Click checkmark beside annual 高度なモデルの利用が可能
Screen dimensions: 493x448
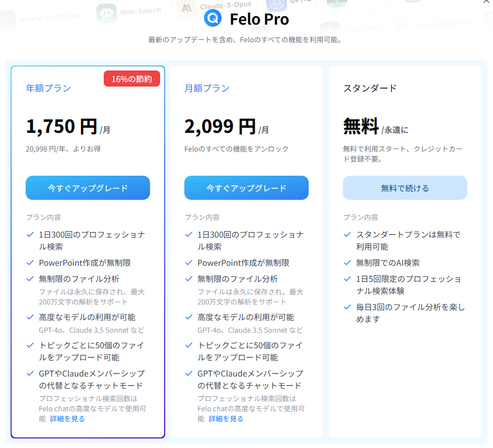pyautogui.click(x=30, y=317)
